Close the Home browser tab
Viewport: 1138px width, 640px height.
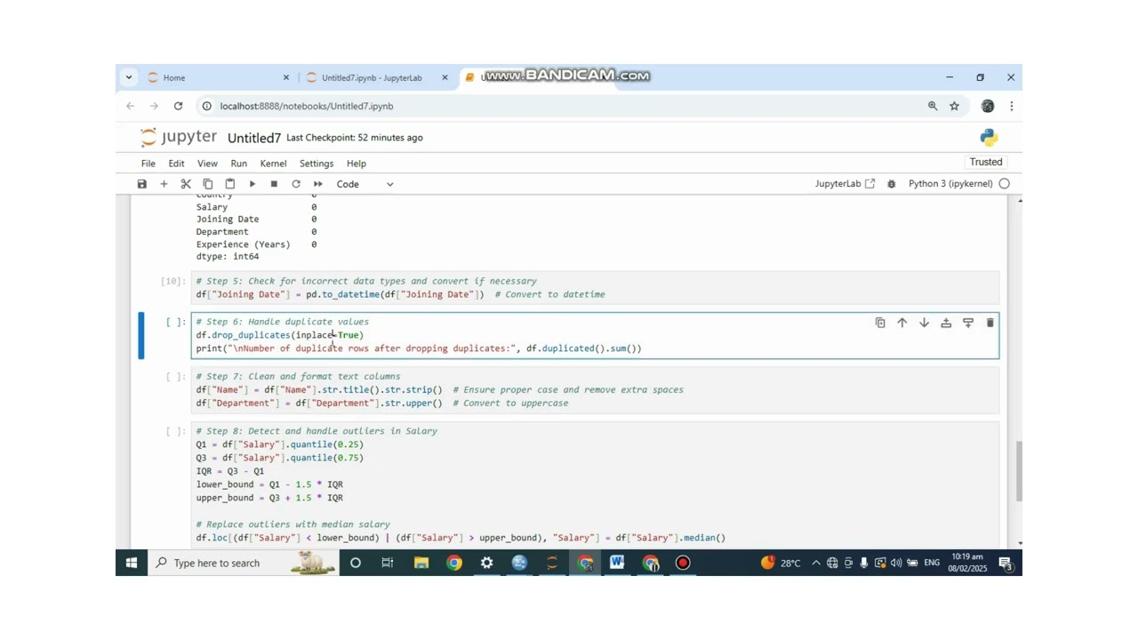[x=285, y=77]
